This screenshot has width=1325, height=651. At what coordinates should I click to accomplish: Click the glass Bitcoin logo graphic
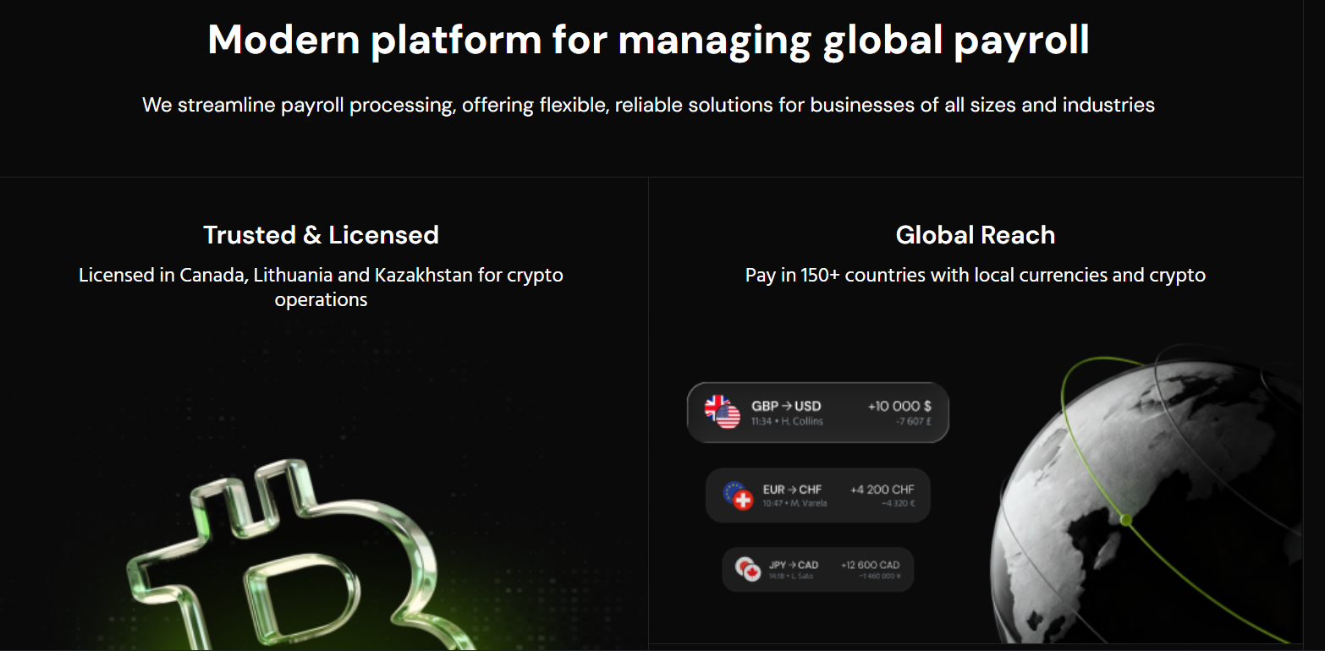click(x=288, y=558)
